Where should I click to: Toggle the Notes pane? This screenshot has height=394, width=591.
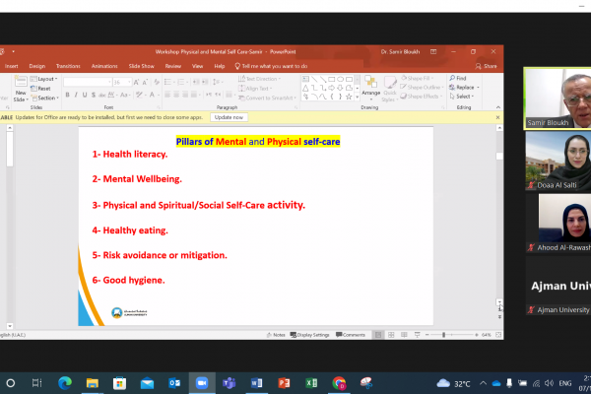[x=276, y=335]
